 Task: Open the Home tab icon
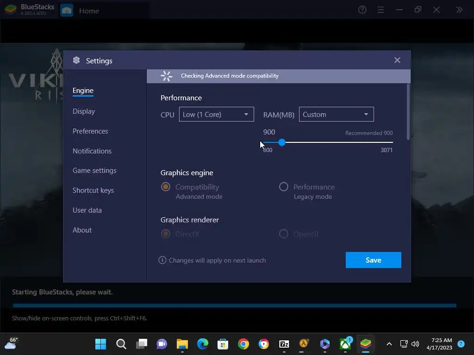click(x=67, y=11)
